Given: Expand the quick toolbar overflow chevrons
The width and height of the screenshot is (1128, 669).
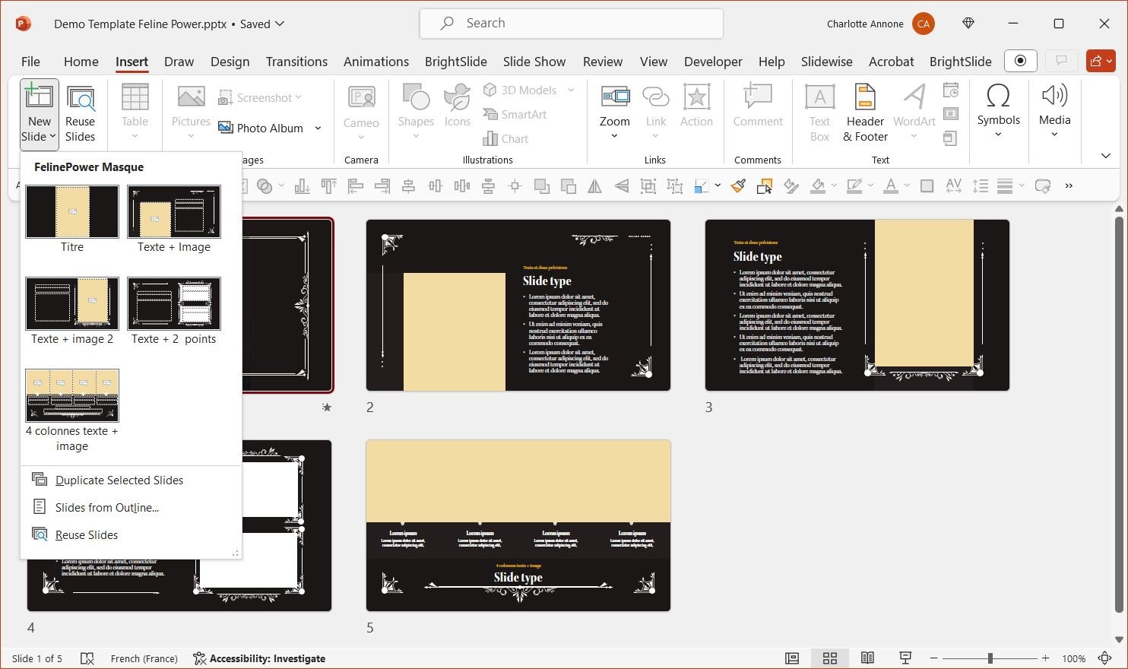Looking at the screenshot, I should pos(1069,185).
